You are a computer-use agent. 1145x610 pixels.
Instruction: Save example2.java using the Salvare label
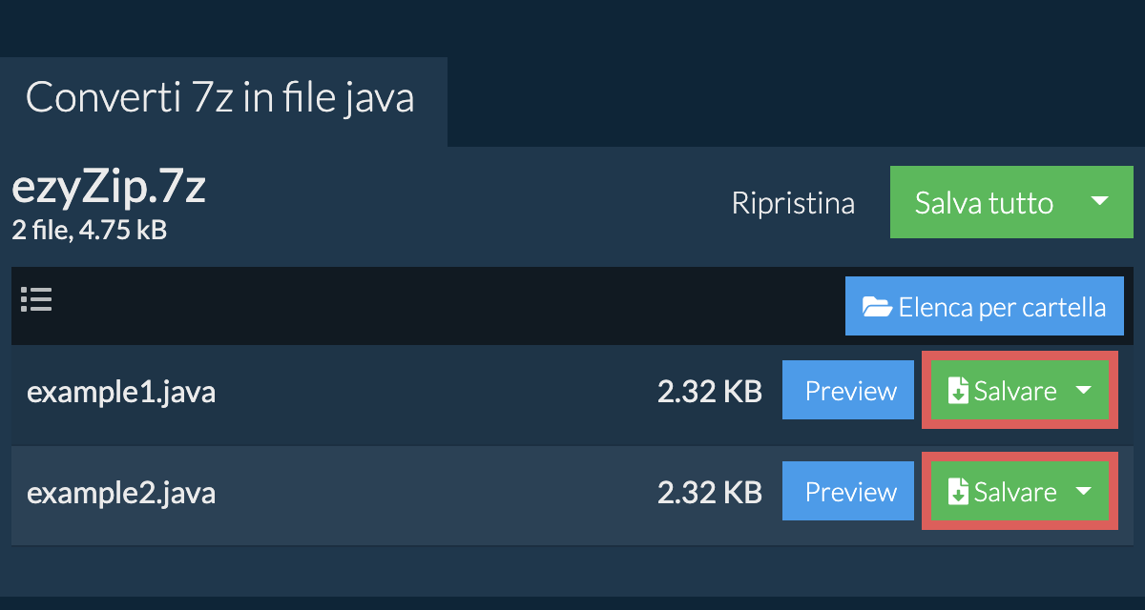[1015, 492]
